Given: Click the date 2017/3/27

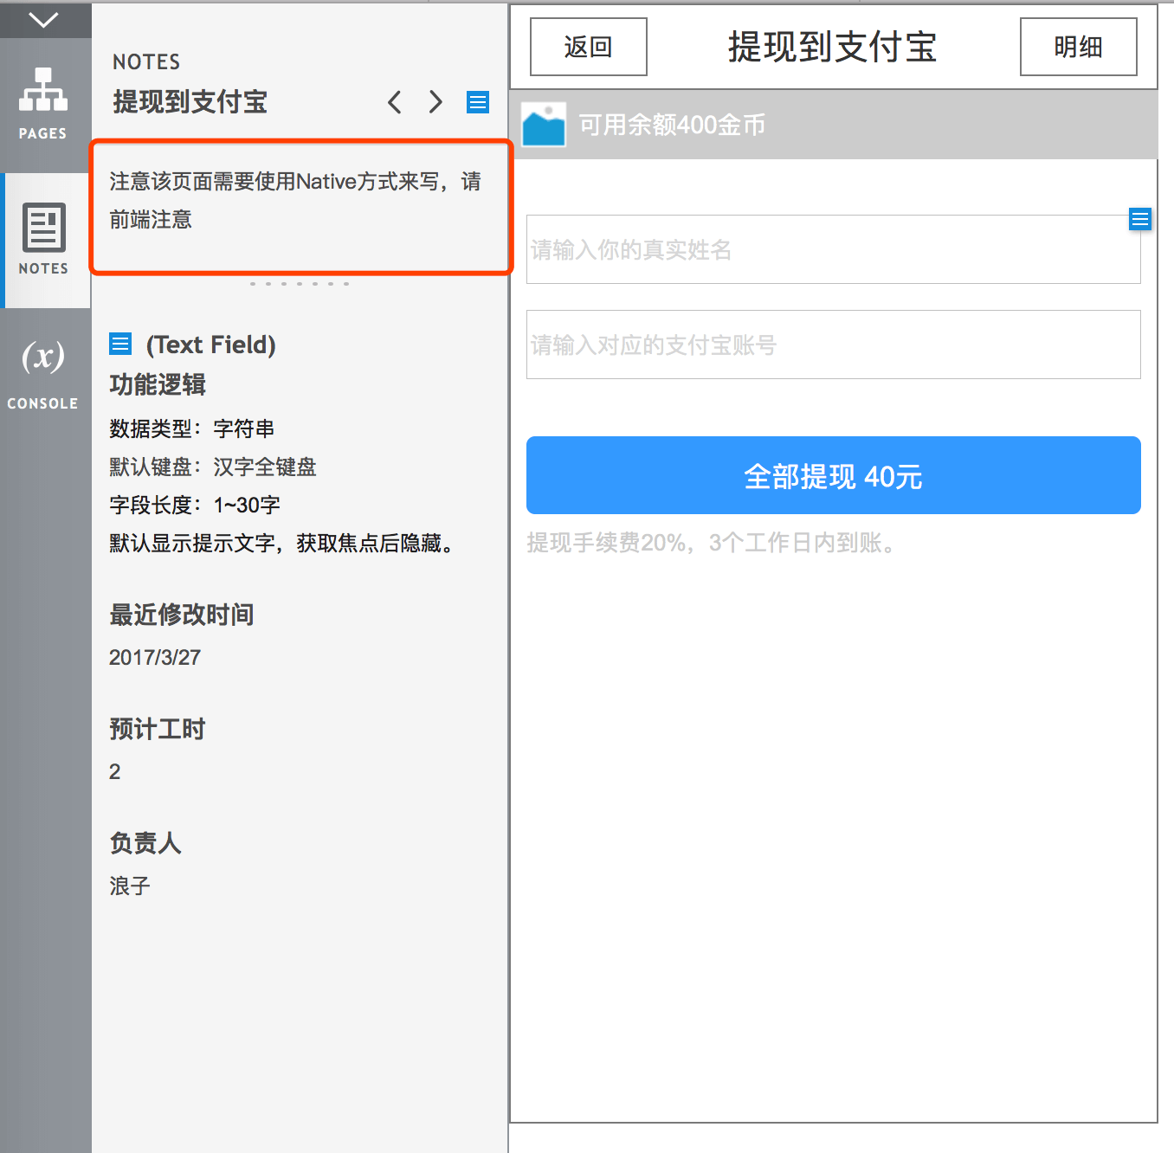Looking at the screenshot, I should 155,657.
